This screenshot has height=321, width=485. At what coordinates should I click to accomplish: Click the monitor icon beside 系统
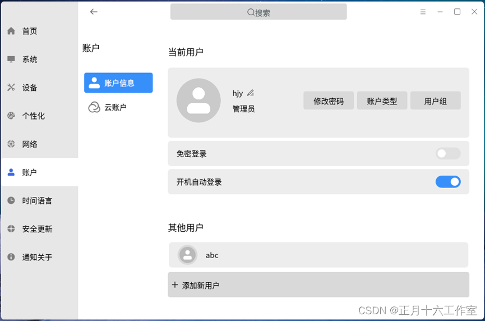pyautogui.click(x=11, y=59)
